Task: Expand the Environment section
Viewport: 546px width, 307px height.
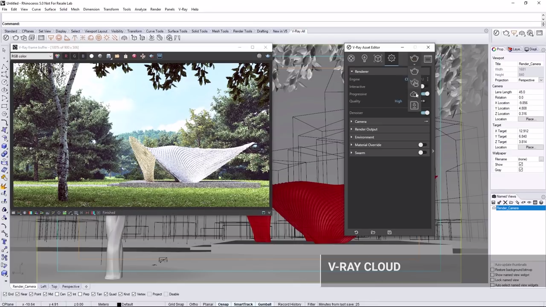Action: [x=351, y=137]
